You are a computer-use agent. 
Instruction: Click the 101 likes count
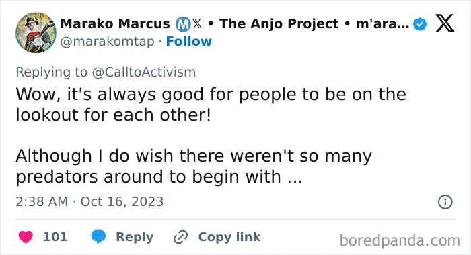[55, 237]
